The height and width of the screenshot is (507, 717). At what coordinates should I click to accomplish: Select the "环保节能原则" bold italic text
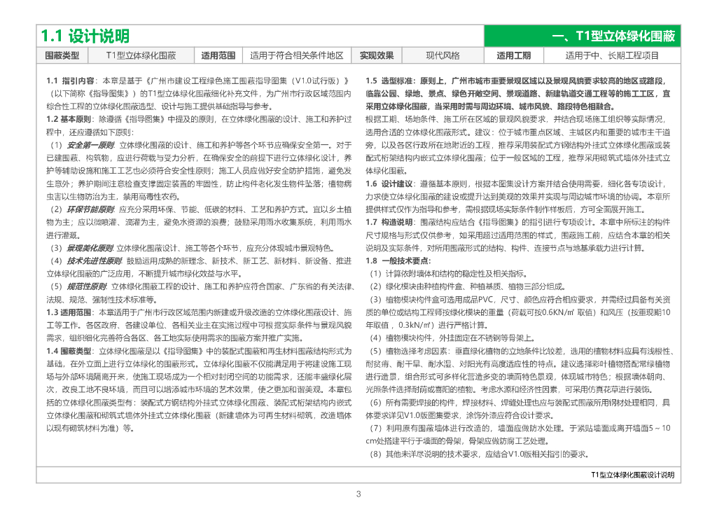click(x=90, y=209)
